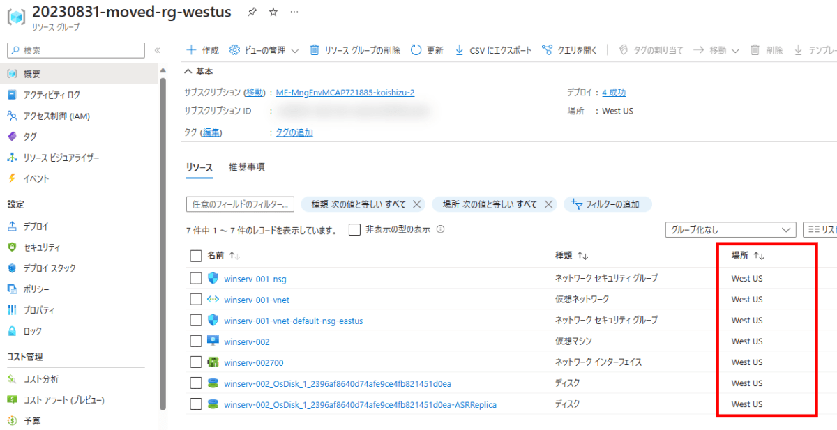Click the 作成 create button

click(202, 50)
